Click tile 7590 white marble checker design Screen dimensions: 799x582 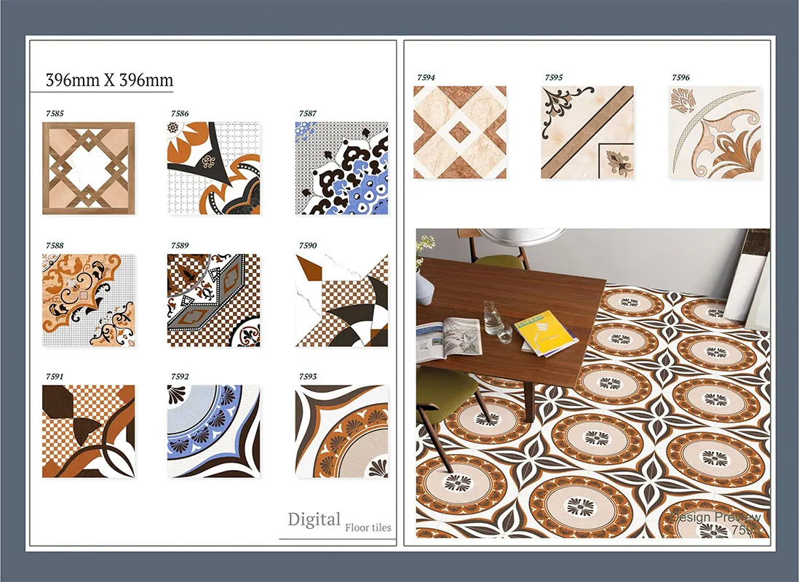click(x=341, y=300)
